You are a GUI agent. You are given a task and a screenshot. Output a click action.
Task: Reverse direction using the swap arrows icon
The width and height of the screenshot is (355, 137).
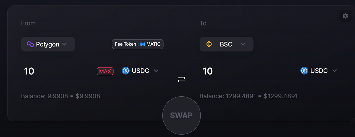pyautogui.click(x=182, y=80)
